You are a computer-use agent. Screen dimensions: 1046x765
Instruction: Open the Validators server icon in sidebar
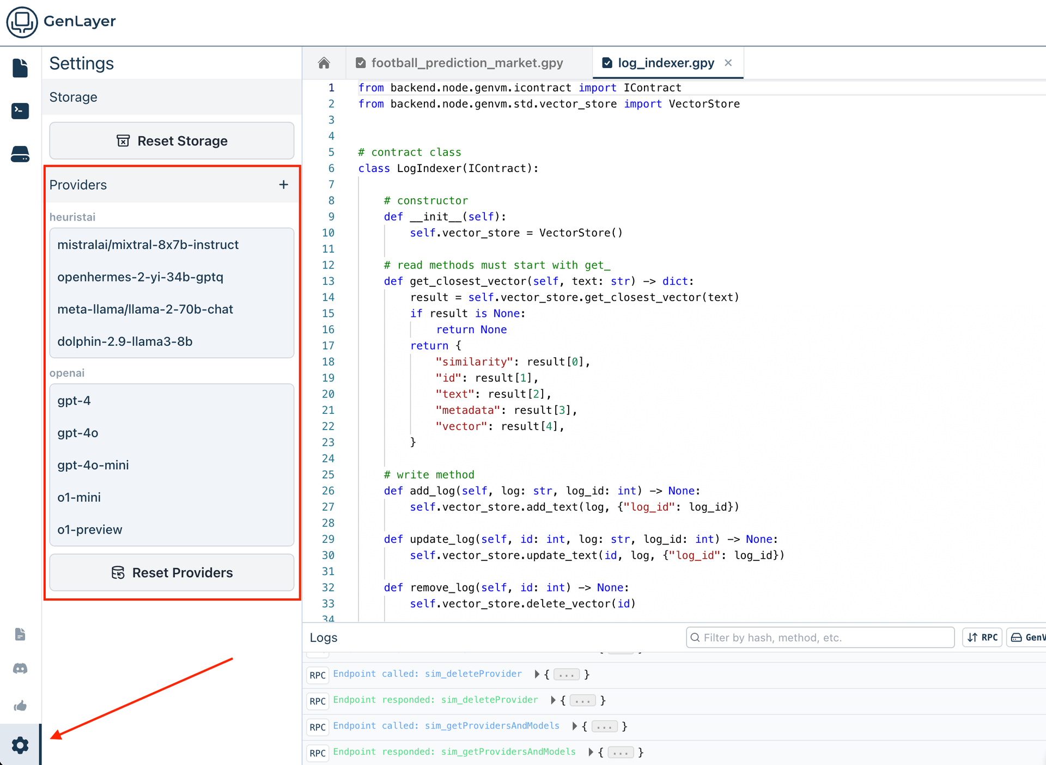tap(20, 154)
